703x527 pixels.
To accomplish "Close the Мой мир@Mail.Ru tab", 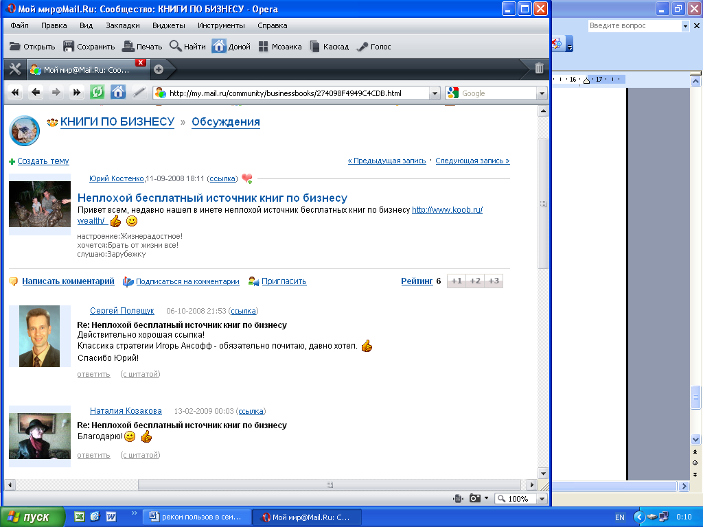I will pos(140,62).
